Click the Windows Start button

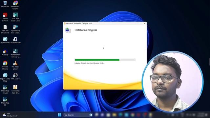click(59, 115)
